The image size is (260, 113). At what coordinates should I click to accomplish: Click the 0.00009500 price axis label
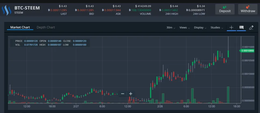coord(248,87)
